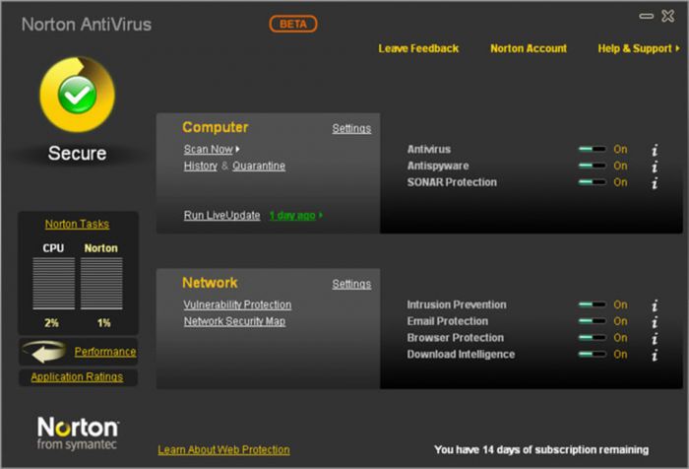Expand the Scan Now arrow menu
This screenshot has width=689, height=469.
click(x=238, y=150)
